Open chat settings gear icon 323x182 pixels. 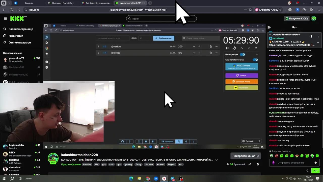click(x=307, y=171)
